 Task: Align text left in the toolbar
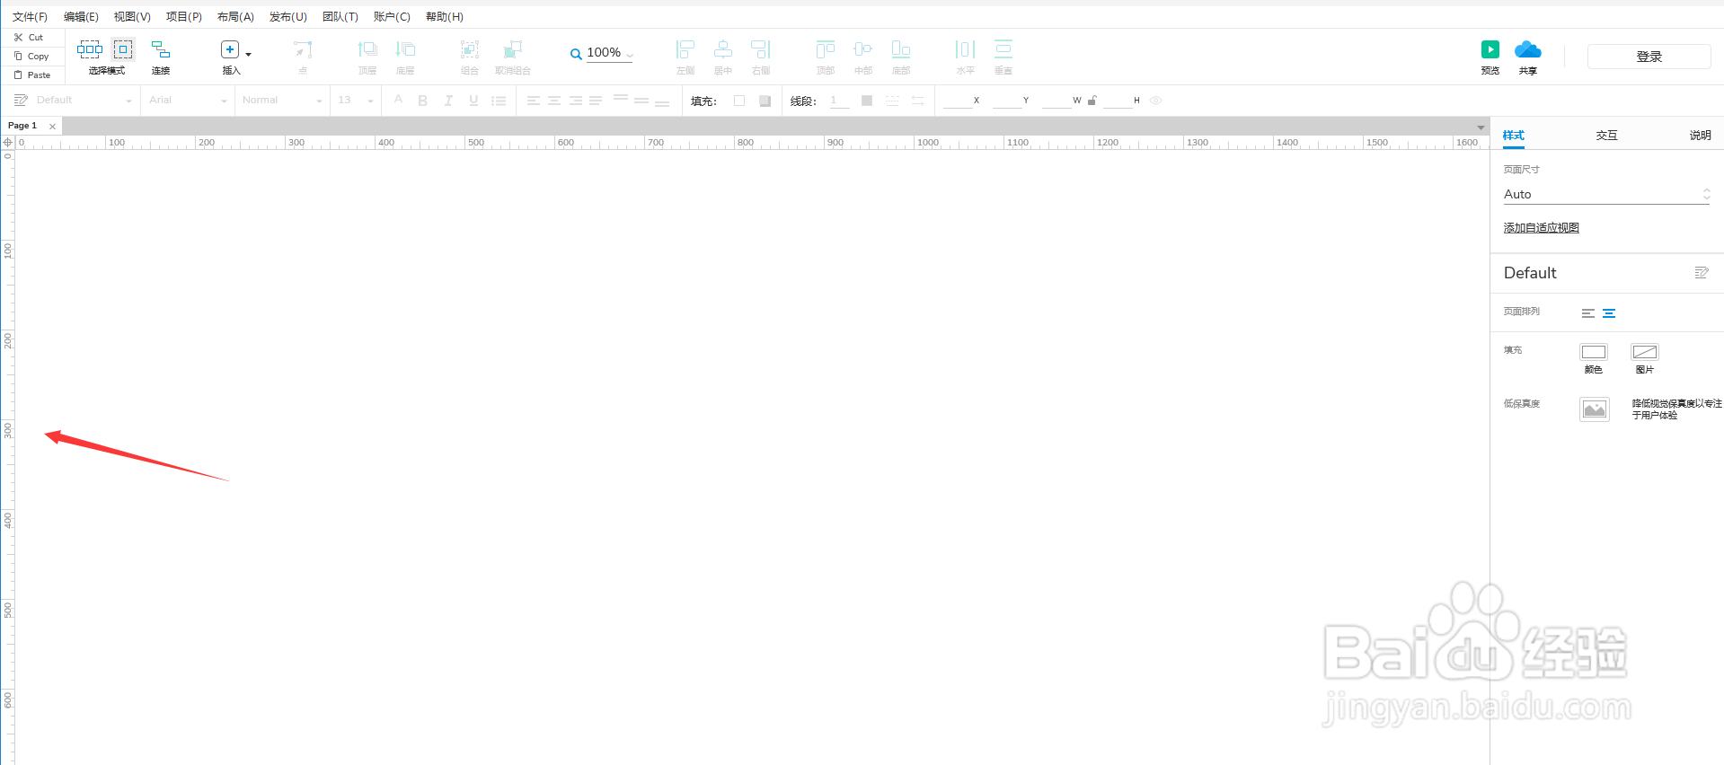pos(534,101)
